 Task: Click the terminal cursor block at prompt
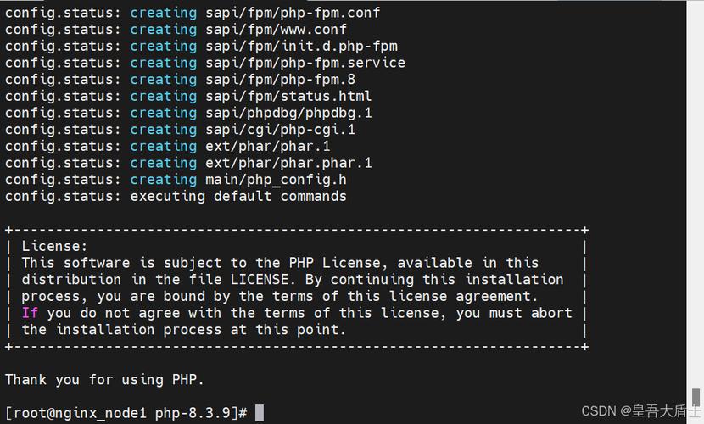tap(260, 413)
